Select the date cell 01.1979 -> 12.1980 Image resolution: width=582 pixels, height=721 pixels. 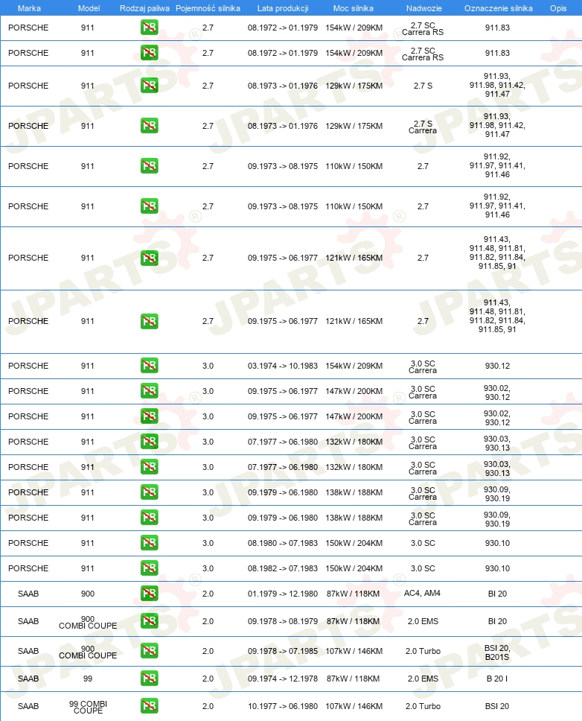pos(283,594)
